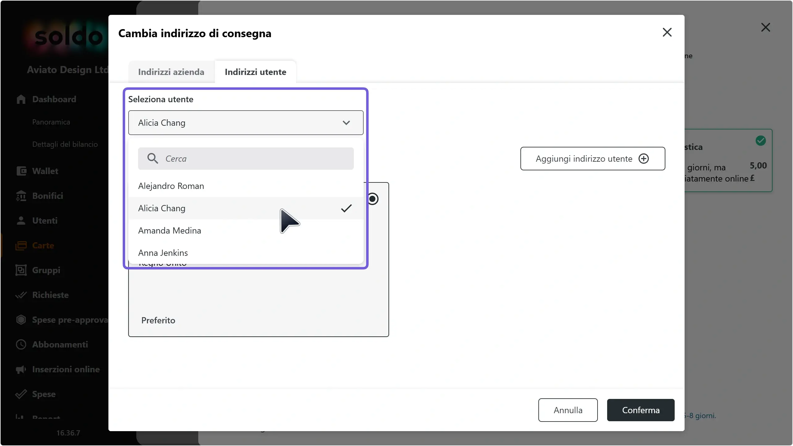Click the Soldo logo

68,37
